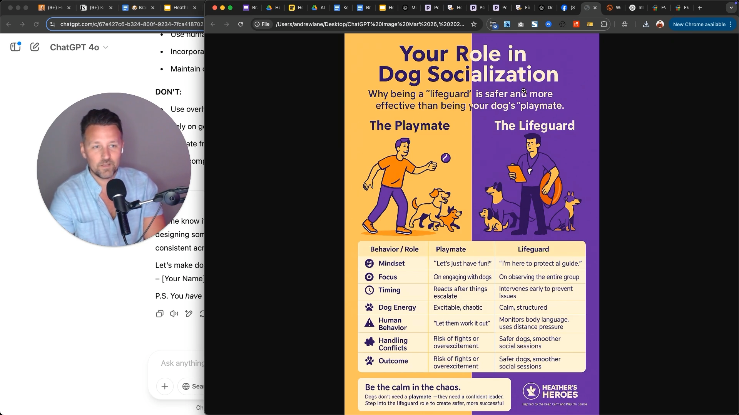Play the response with Read Aloud speaker
The image size is (739, 415).
[x=174, y=314]
